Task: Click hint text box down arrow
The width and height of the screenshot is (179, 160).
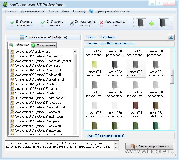Action: [x=116, y=148]
